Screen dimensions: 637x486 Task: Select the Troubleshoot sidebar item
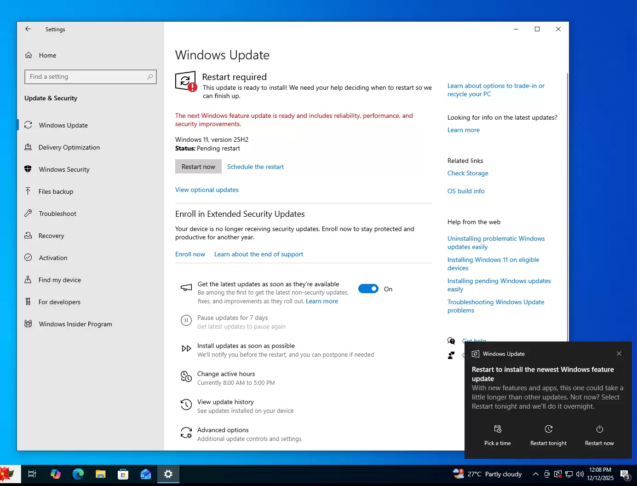57,214
